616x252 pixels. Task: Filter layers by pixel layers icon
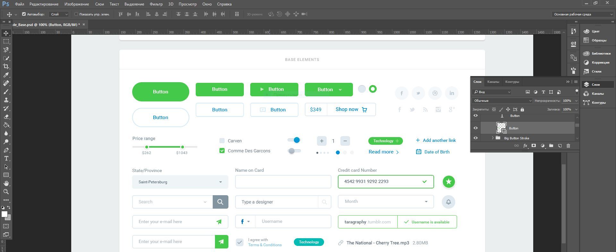528,92
